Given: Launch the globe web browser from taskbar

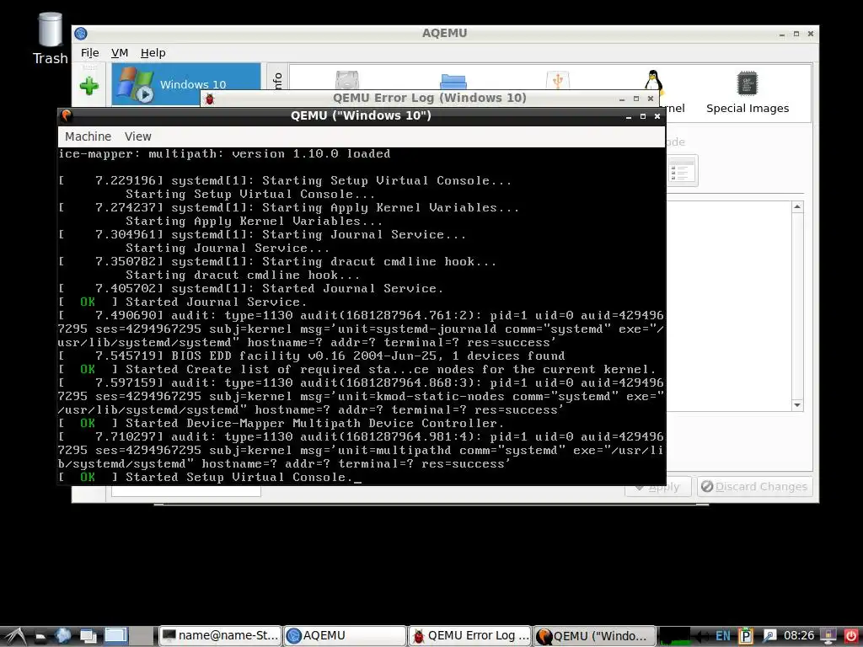Looking at the screenshot, I should click(x=62, y=635).
